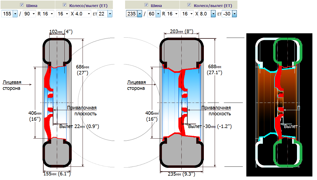Open the tire width dropdown showing 155
This screenshot has width=317, height=180.
click(x=9, y=14)
